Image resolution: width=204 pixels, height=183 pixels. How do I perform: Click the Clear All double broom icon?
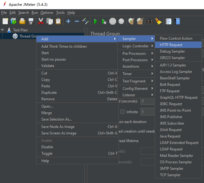pos(140,21)
